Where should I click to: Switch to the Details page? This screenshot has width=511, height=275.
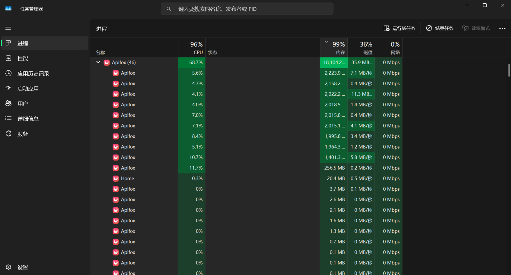coord(28,119)
